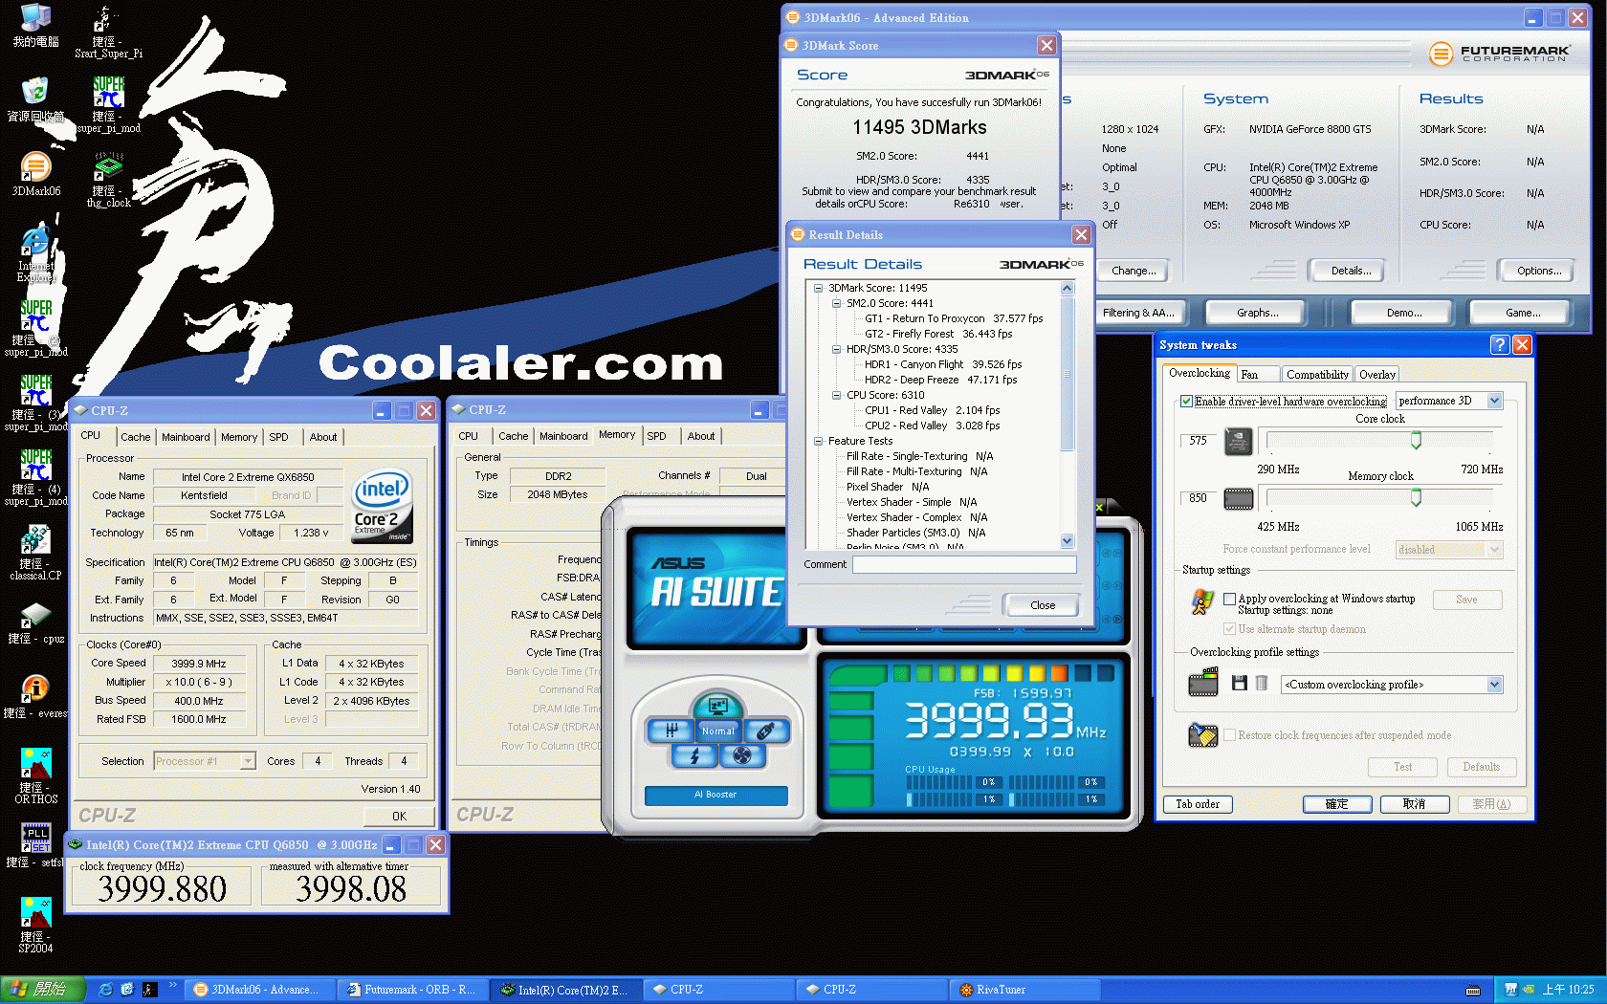The image size is (1607, 1004).
Task: Open the performance 3D dropdown
Action: 1494,401
